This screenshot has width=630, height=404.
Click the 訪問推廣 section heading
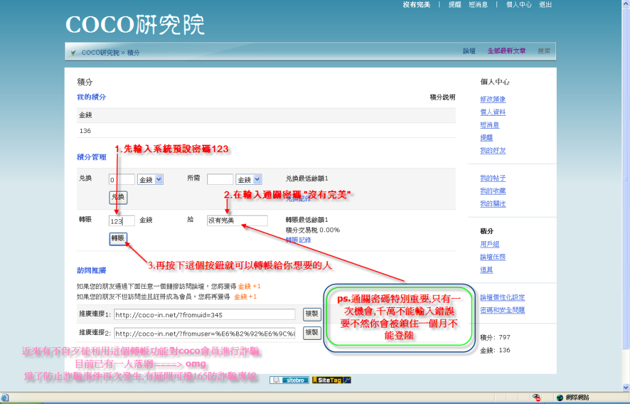click(x=92, y=270)
